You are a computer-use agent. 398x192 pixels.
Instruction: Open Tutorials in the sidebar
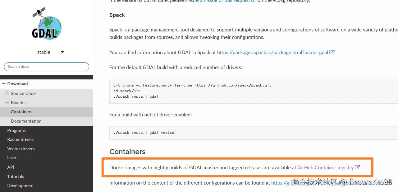(x=16, y=176)
